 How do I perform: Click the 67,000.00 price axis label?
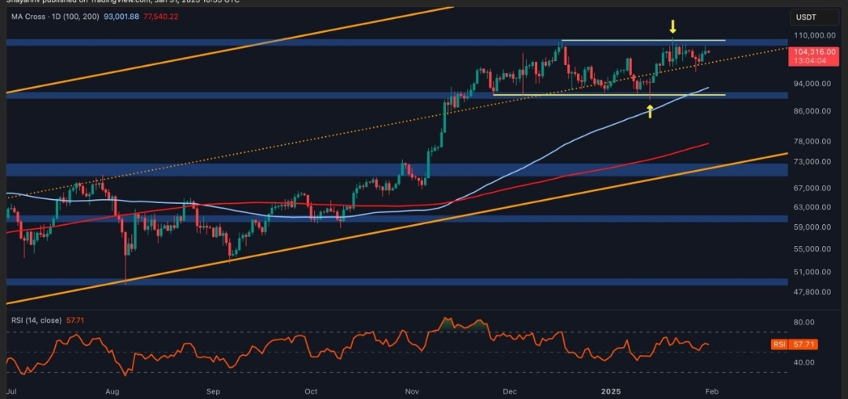click(813, 188)
